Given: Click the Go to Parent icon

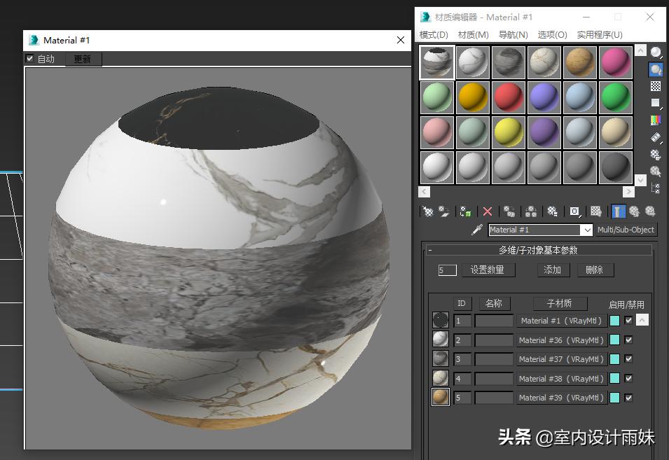Looking at the screenshot, I should point(636,211).
